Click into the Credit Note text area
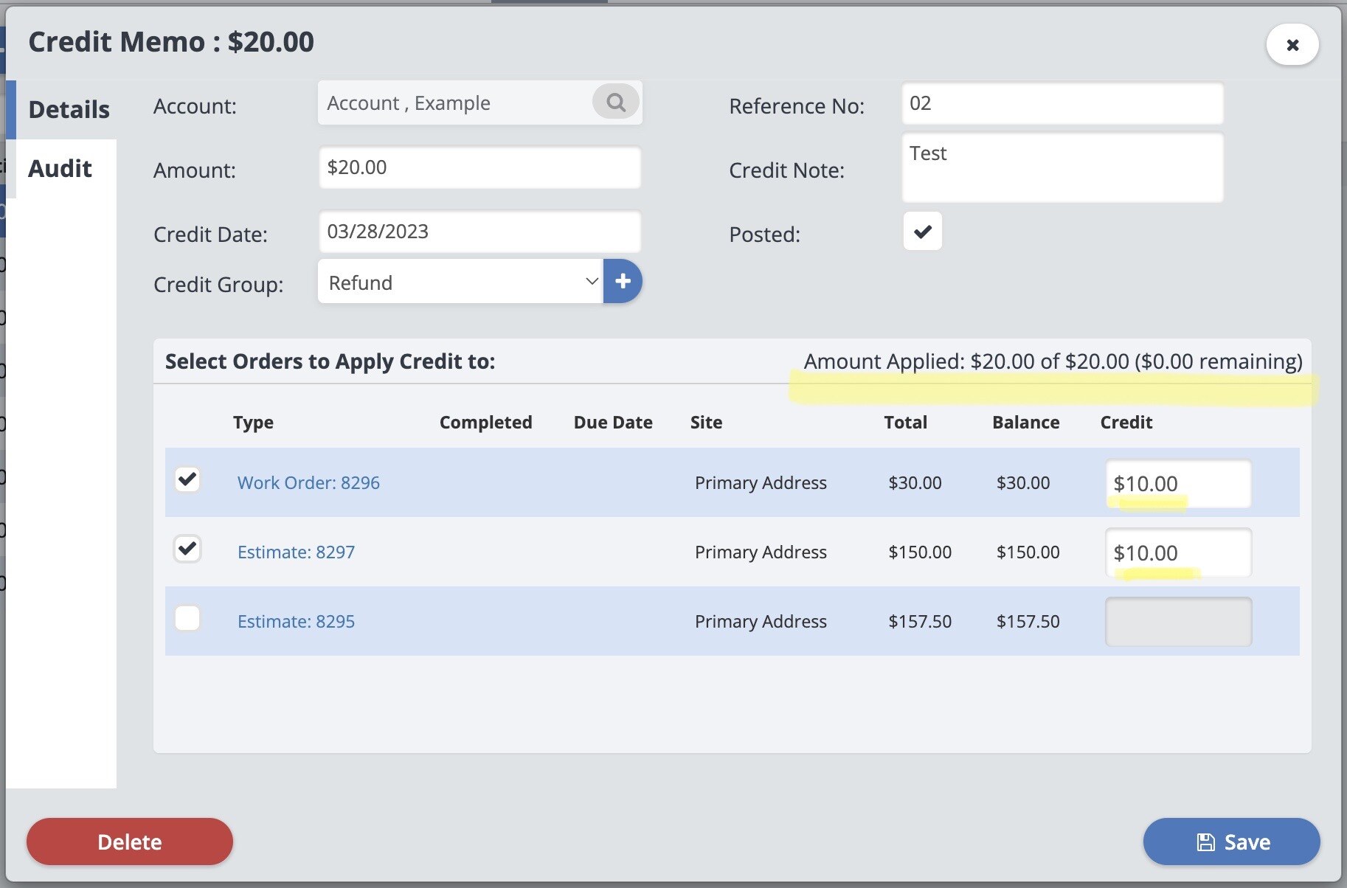Viewport: 1347px width, 888px height. (x=1062, y=168)
